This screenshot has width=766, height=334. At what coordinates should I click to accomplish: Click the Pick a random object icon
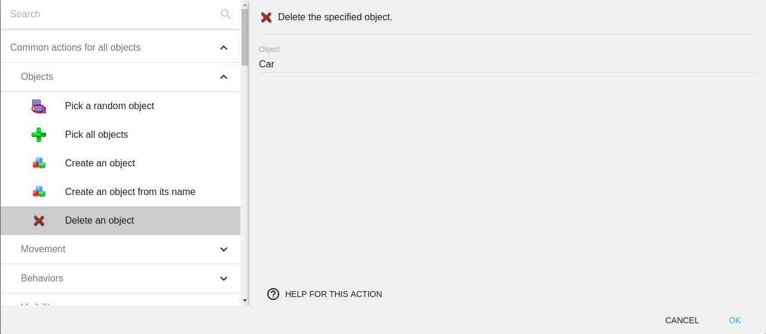click(x=39, y=106)
